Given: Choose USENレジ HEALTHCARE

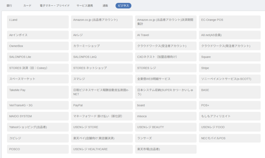Looking at the screenshot, I should [x=102, y=149].
